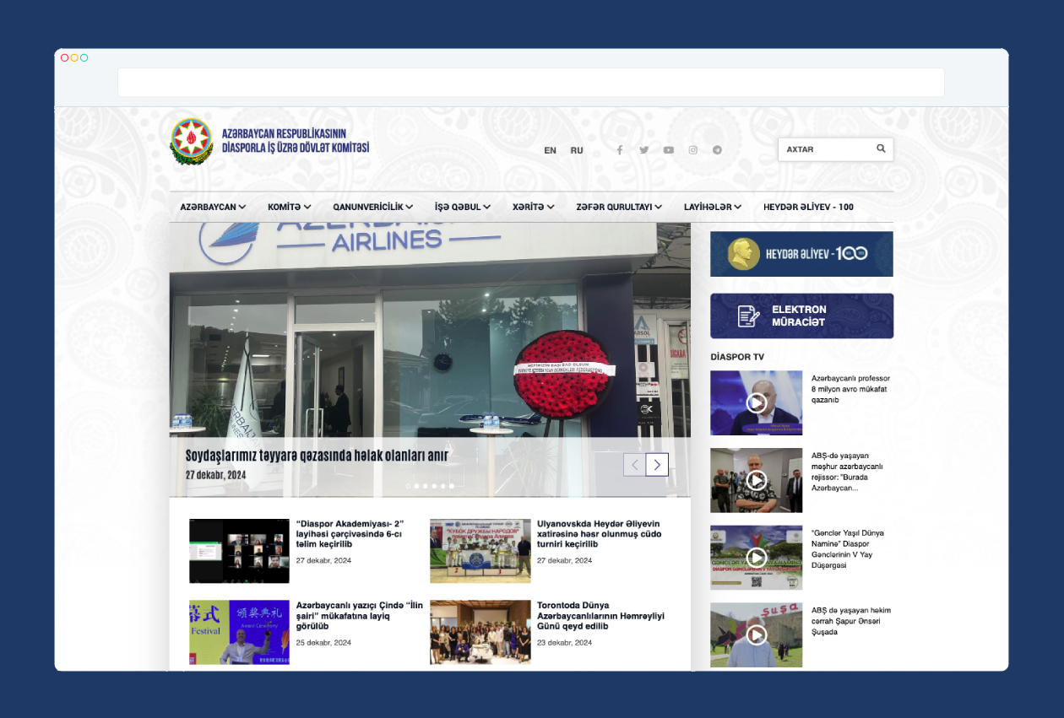Expand the XƏRİTƏ menu
1064x718 pixels.
(x=534, y=207)
